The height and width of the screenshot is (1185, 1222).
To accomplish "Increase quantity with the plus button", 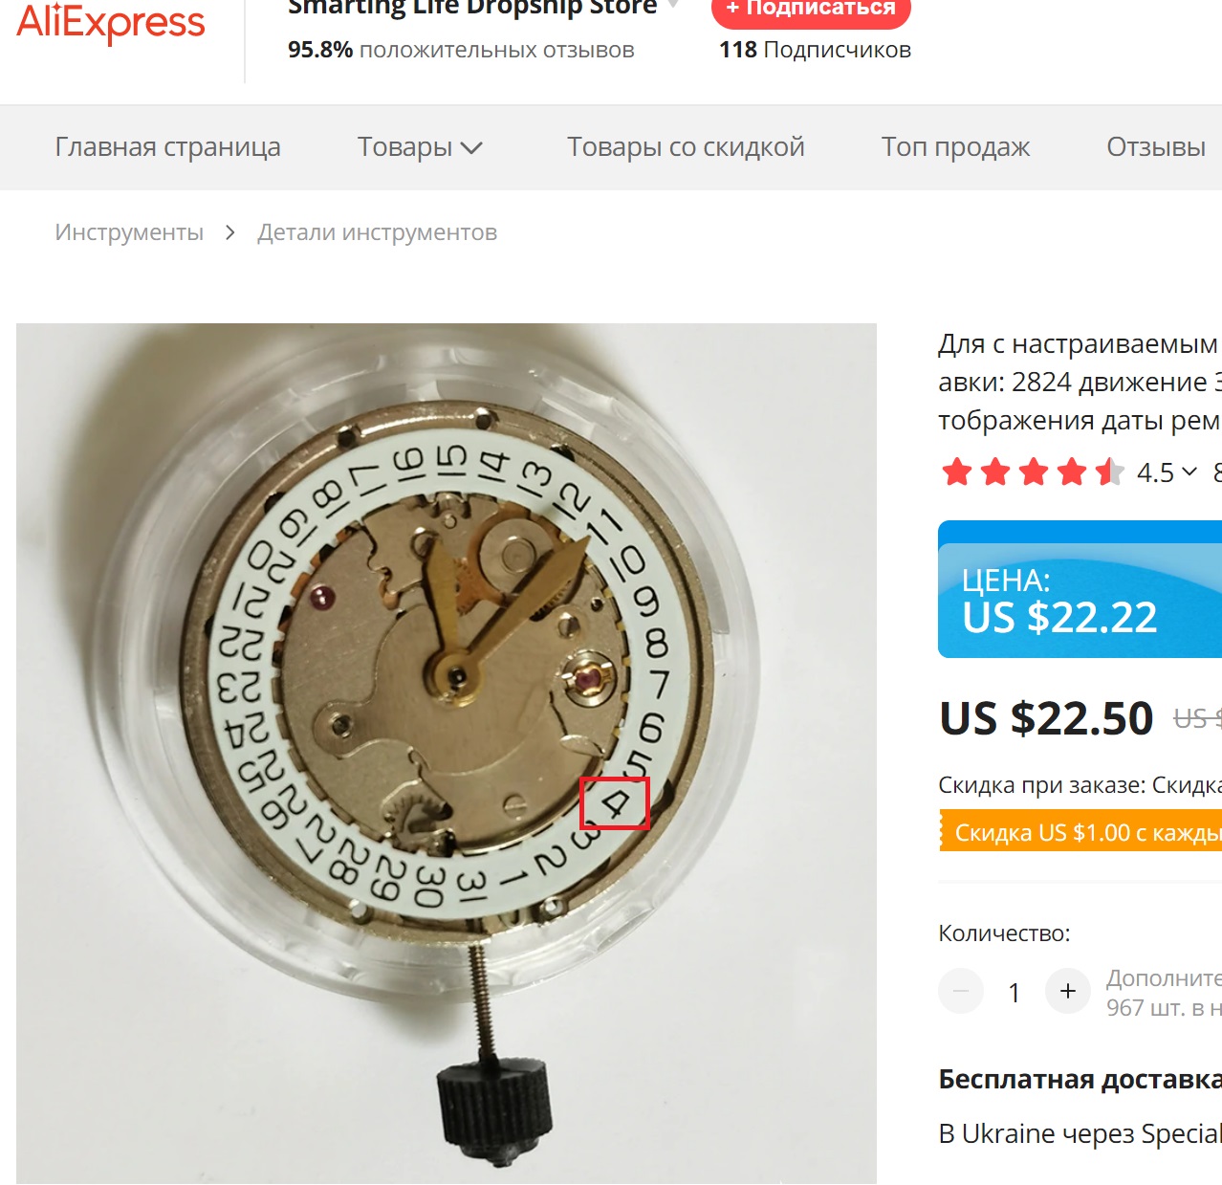I will pos(1068,991).
